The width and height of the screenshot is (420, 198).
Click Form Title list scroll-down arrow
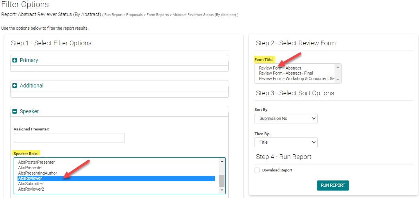[x=338, y=80]
